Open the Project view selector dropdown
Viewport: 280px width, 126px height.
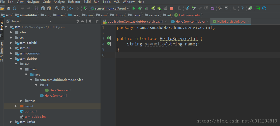point(50,21)
